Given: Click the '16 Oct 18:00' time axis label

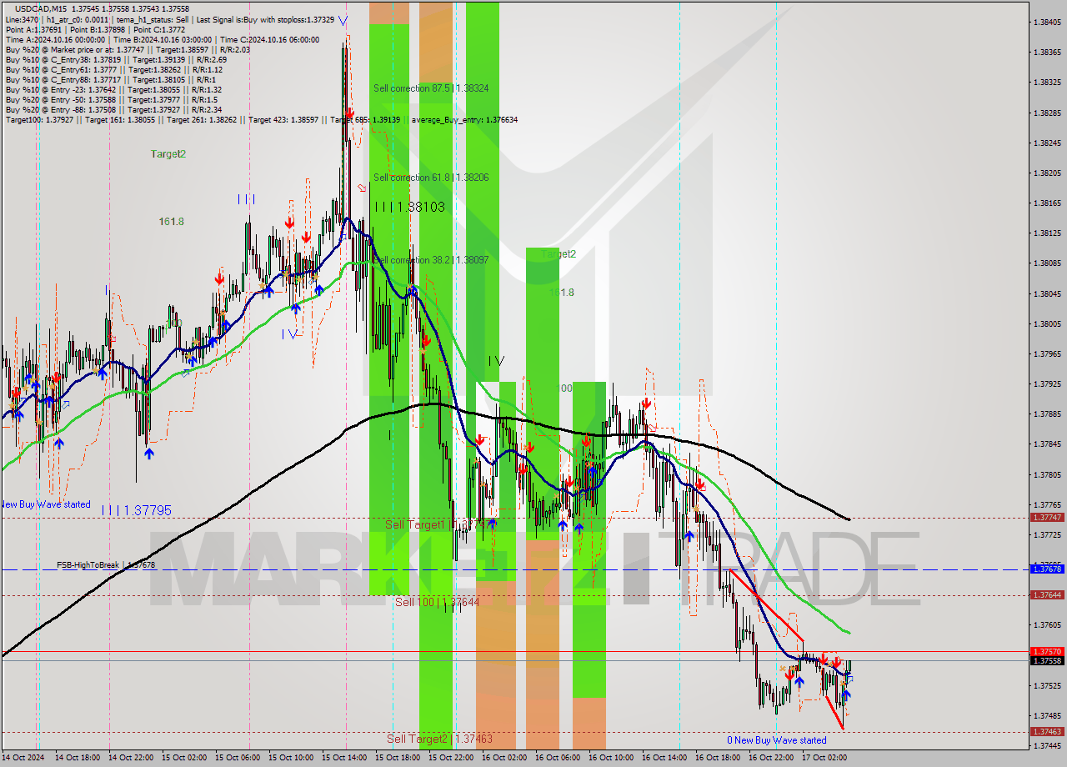Looking at the screenshot, I should (719, 758).
